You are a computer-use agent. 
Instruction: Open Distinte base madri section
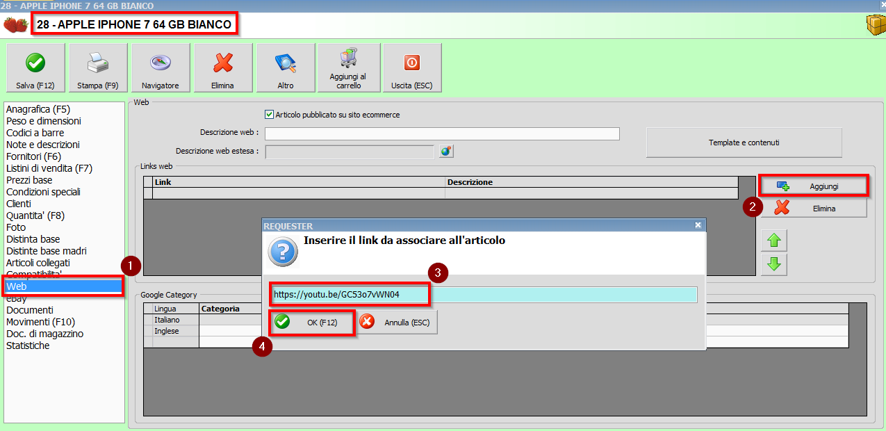47,251
